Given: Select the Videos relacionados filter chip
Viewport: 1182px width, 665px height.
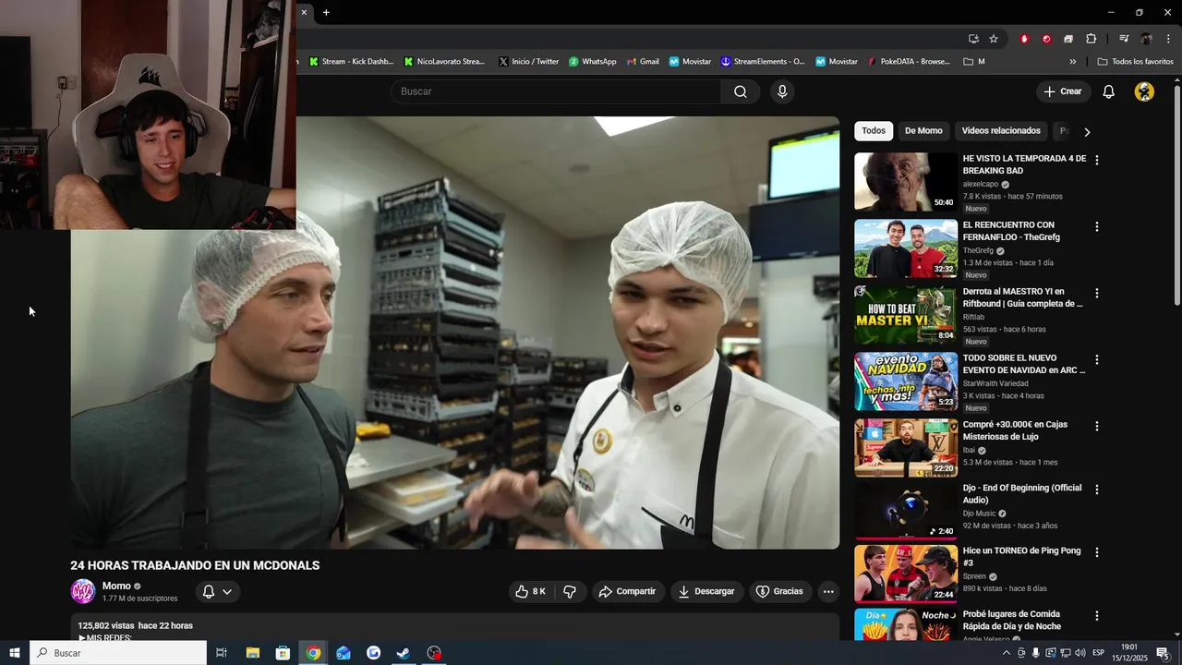Looking at the screenshot, I should tap(1001, 130).
